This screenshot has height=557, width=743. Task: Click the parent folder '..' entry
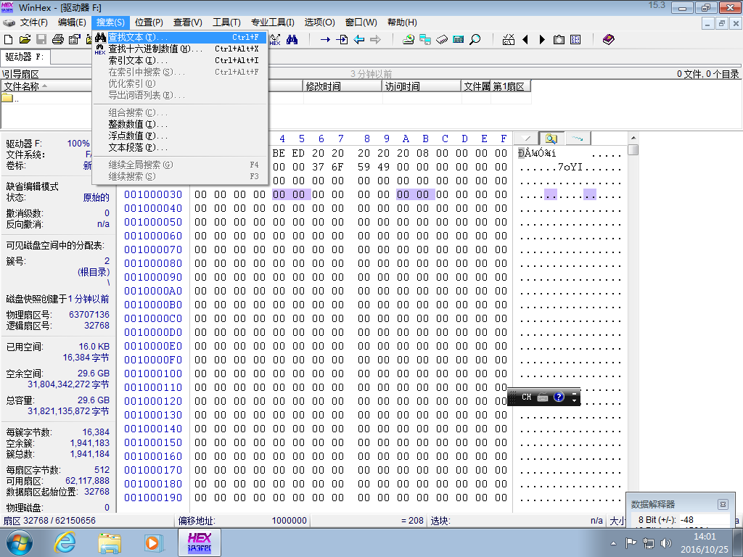tap(10, 99)
